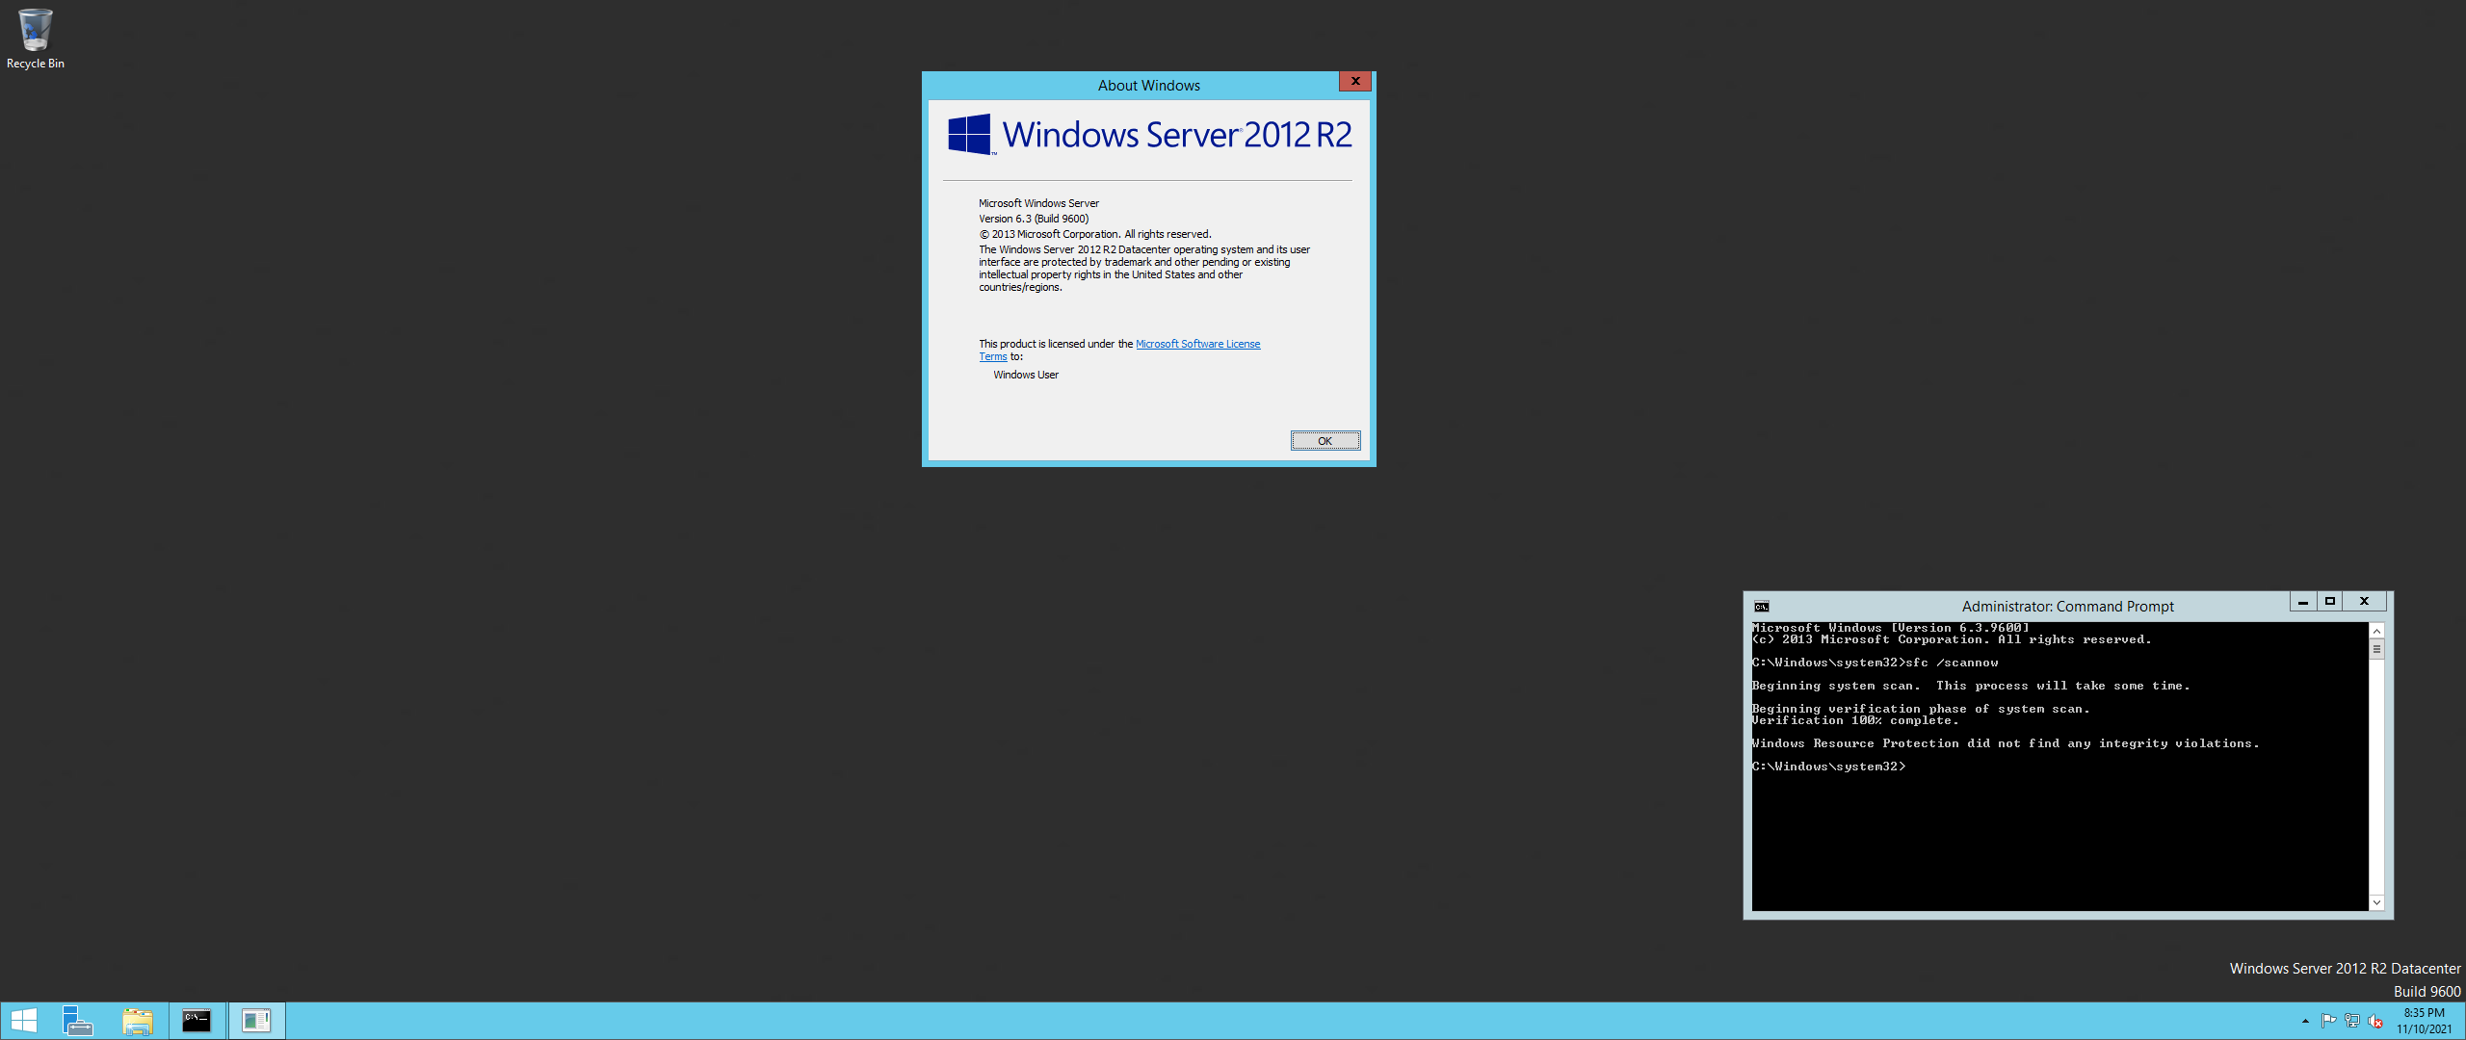Click the network tray icon

(x=2351, y=1021)
